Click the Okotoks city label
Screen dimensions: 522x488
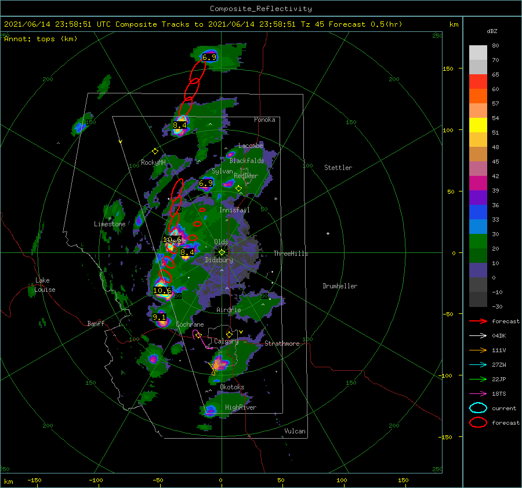coord(232,387)
